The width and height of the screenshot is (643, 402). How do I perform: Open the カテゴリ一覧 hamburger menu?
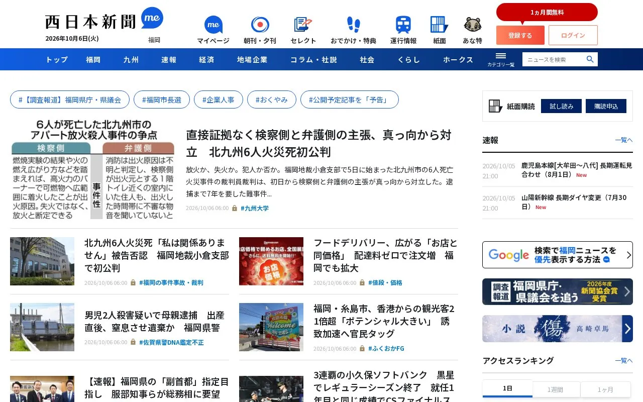pyautogui.click(x=501, y=59)
